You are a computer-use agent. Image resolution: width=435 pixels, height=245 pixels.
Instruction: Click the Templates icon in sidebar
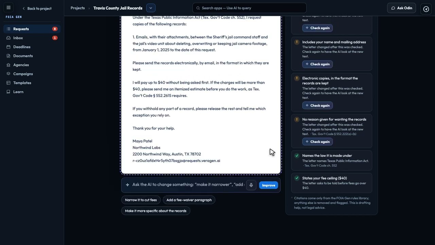pos(8,83)
